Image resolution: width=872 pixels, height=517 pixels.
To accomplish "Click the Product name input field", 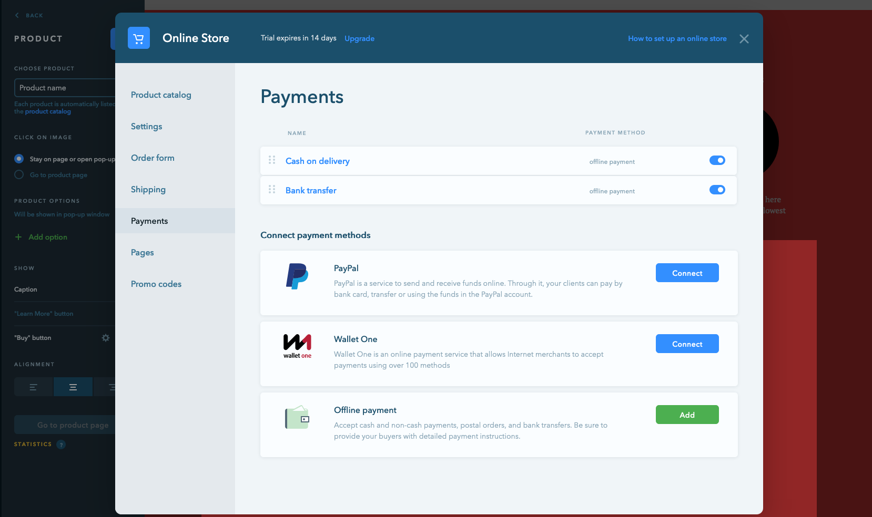I will pyautogui.click(x=65, y=88).
